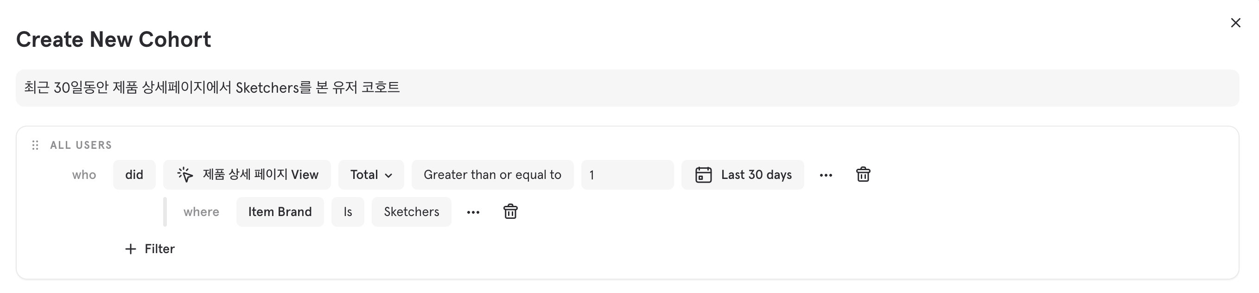The width and height of the screenshot is (1259, 293).
Task: Delete the event condition with the trash icon
Action: (x=863, y=175)
